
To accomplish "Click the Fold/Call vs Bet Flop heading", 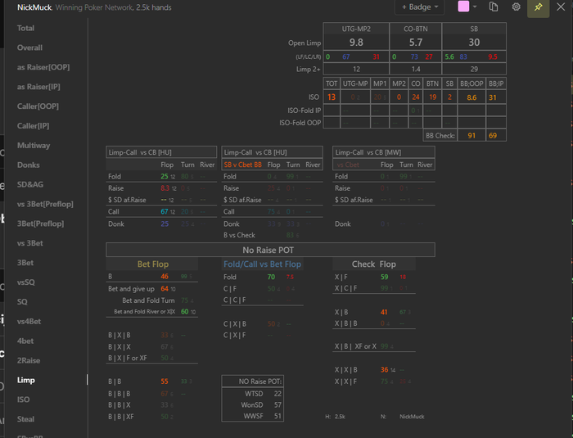I will [262, 264].
